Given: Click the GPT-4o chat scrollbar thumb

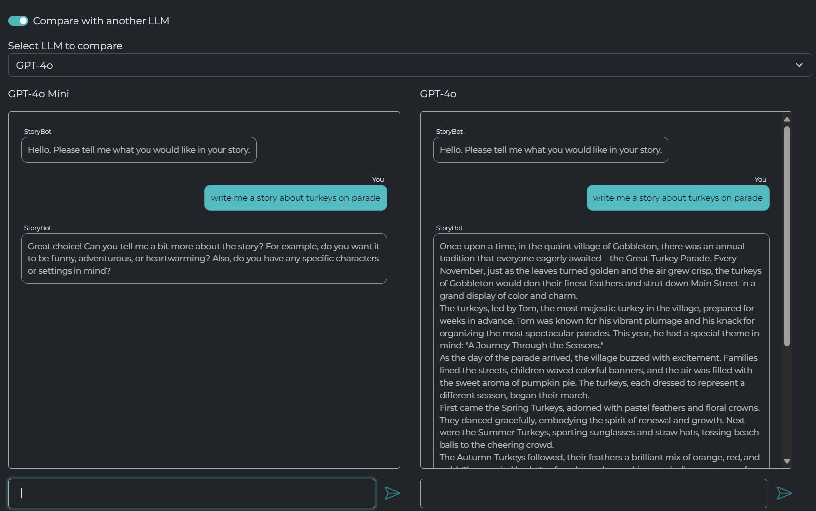Looking at the screenshot, I should [787, 236].
